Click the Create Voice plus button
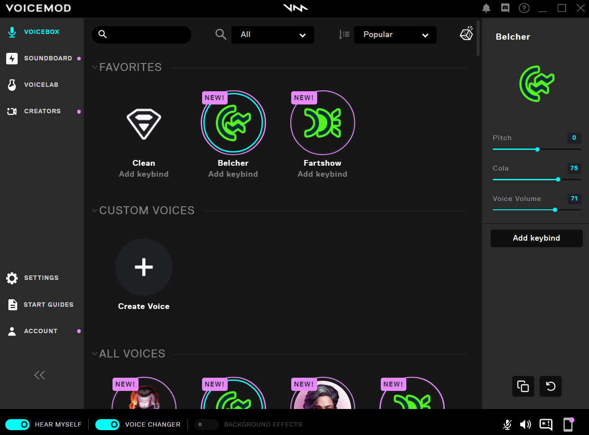The image size is (589, 435). point(144,267)
